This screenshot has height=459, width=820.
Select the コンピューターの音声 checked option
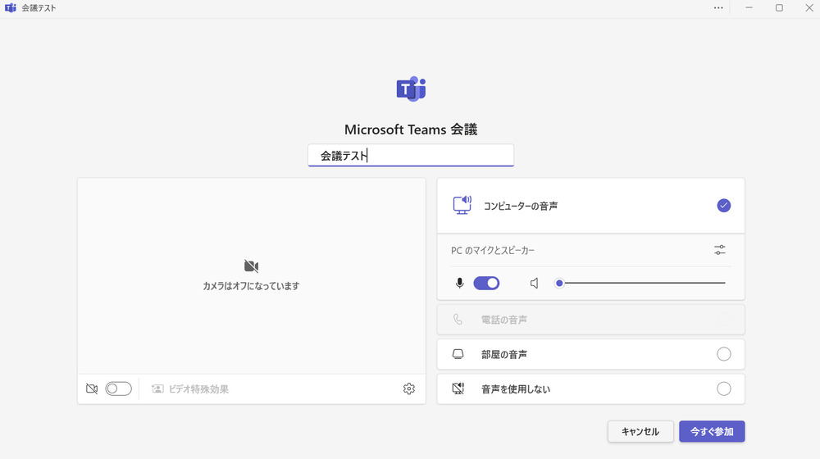coord(724,206)
